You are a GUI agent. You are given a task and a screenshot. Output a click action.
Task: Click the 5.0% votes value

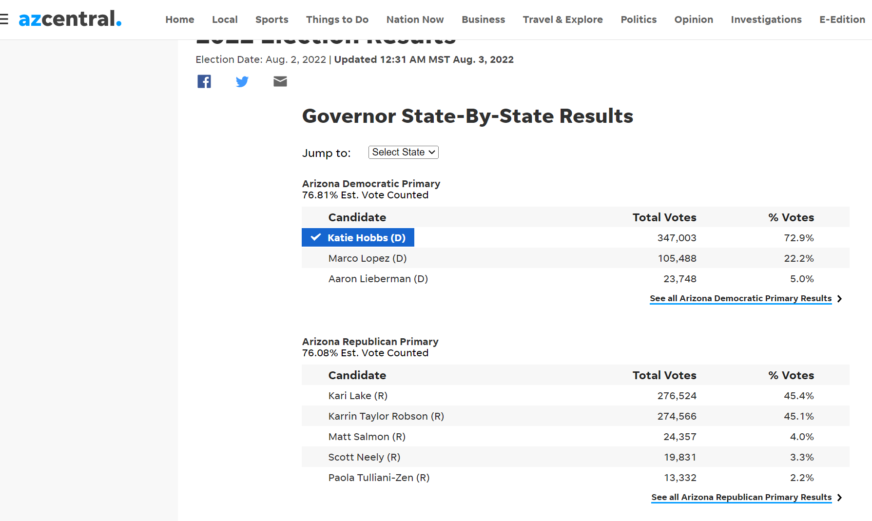tap(802, 279)
